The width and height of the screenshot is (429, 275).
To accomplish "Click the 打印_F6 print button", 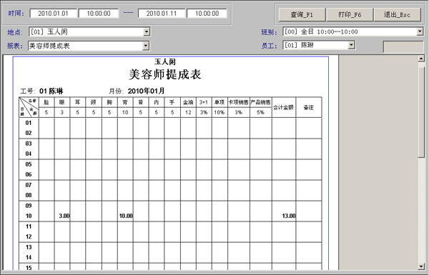I will pos(350,14).
